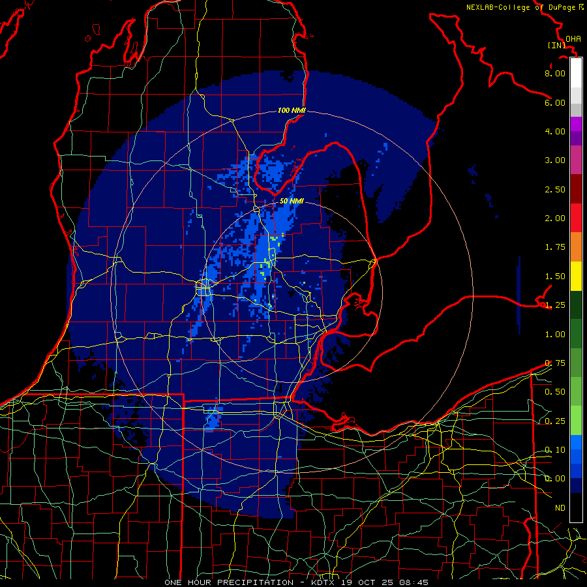This screenshot has height=587, width=587.
Task: Click the 8.00 legend value
Action: coord(555,73)
